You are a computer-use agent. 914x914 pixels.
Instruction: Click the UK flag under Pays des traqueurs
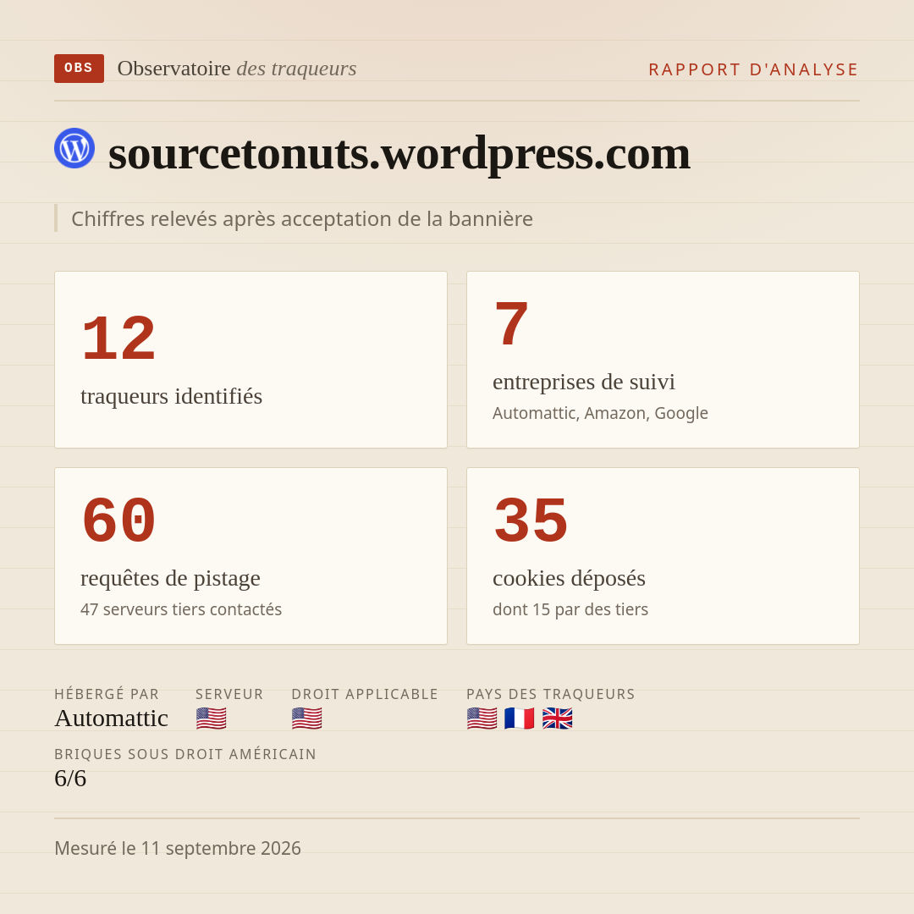pos(557,719)
